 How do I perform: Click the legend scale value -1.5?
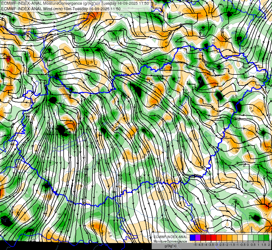pyautogui.click(x=232, y=245)
